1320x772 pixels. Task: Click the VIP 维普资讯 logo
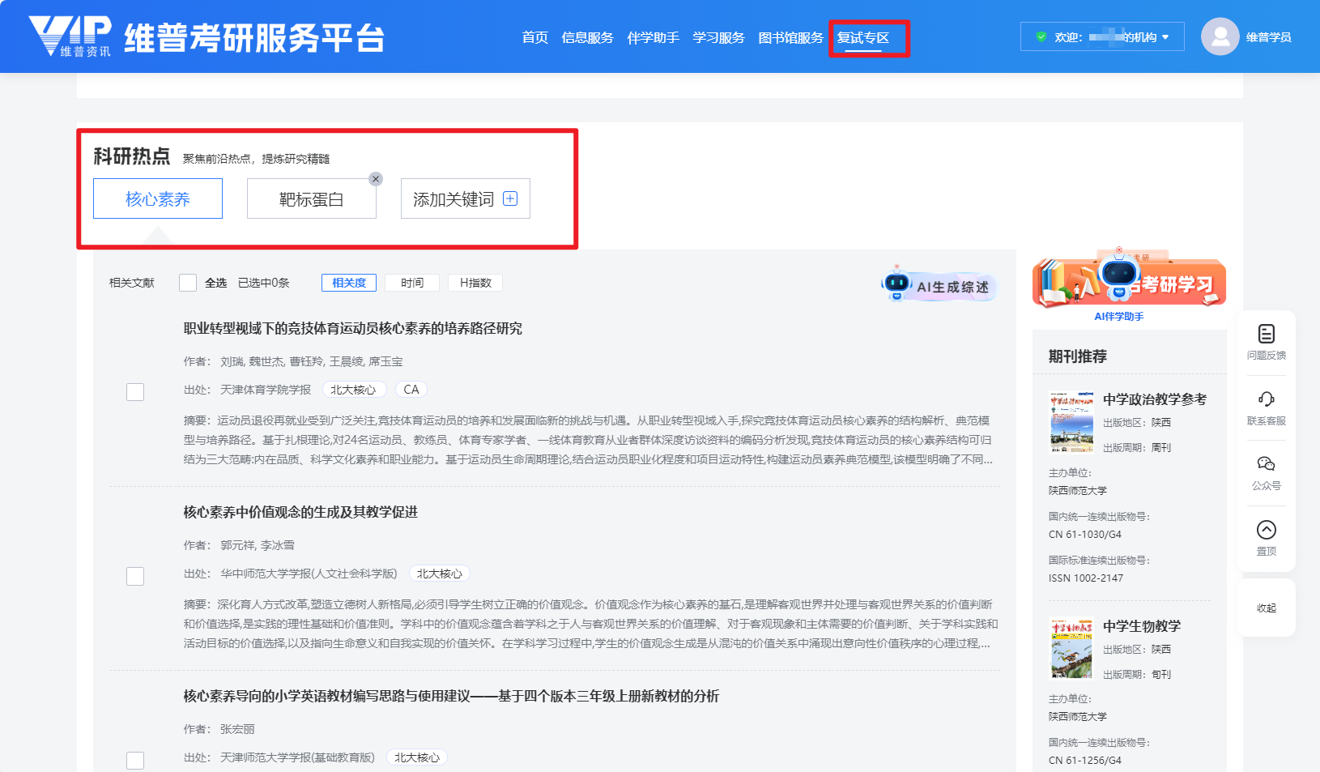tap(70, 36)
